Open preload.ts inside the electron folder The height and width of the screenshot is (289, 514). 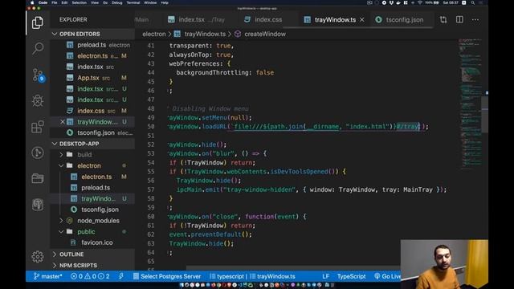pos(92,188)
